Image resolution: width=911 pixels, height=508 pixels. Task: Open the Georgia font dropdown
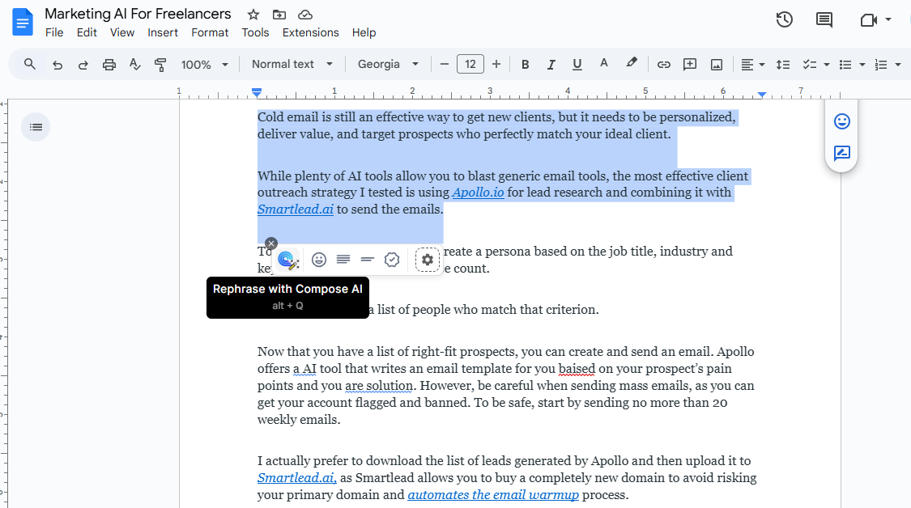click(388, 65)
